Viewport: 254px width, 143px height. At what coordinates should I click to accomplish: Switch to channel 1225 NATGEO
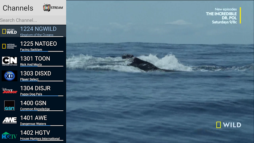tap(33, 46)
